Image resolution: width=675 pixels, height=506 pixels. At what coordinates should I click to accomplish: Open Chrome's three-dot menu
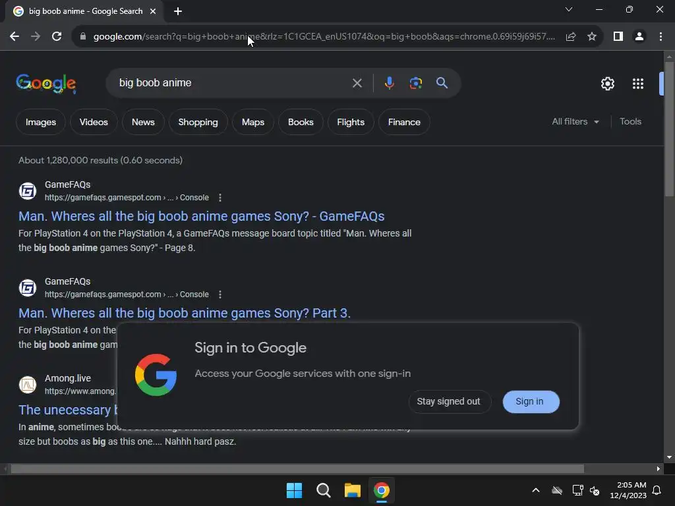click(x=660, y=37)
